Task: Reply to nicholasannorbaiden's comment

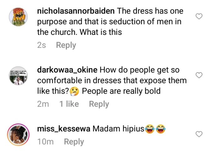Action: pos(66,45)
